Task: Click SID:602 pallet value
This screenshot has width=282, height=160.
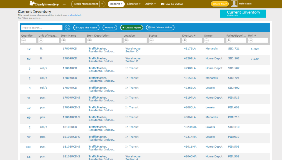Action: 233,88
